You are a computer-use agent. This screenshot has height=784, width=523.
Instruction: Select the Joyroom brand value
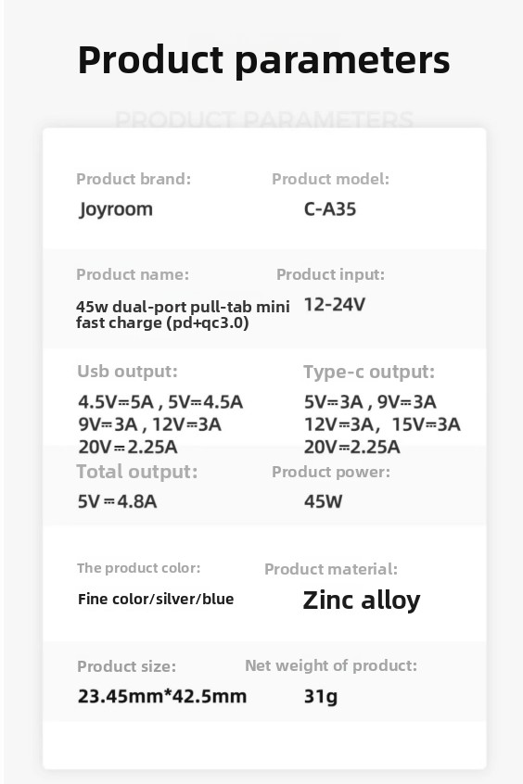116,209
